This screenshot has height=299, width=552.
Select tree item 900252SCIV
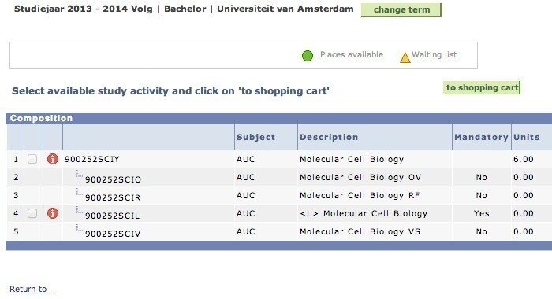(113, 234)
